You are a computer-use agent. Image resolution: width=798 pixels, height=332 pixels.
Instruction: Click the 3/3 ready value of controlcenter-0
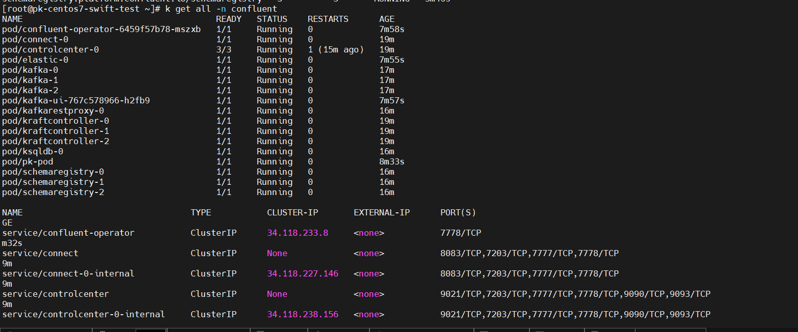(x=224, y=49)
